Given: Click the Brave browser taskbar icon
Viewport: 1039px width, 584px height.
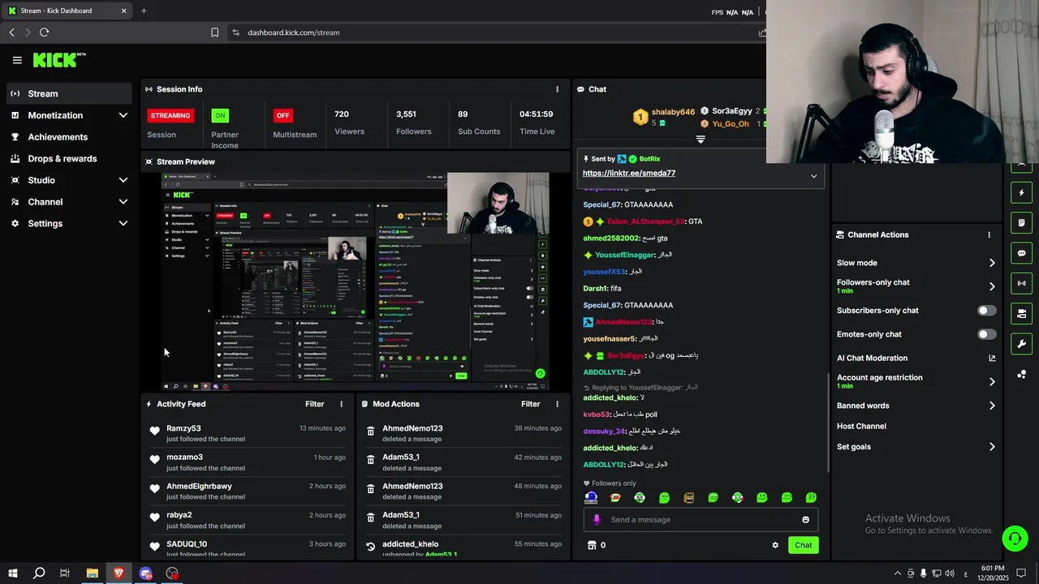Looking at the screenshot, I should coord(119,573).
